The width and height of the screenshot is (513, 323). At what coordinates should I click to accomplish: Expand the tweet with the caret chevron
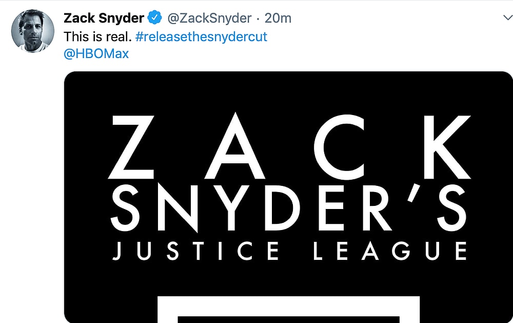507,17
